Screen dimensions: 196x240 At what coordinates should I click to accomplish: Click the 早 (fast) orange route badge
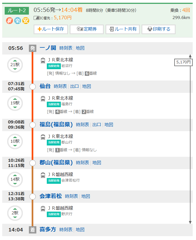point(10,21)
